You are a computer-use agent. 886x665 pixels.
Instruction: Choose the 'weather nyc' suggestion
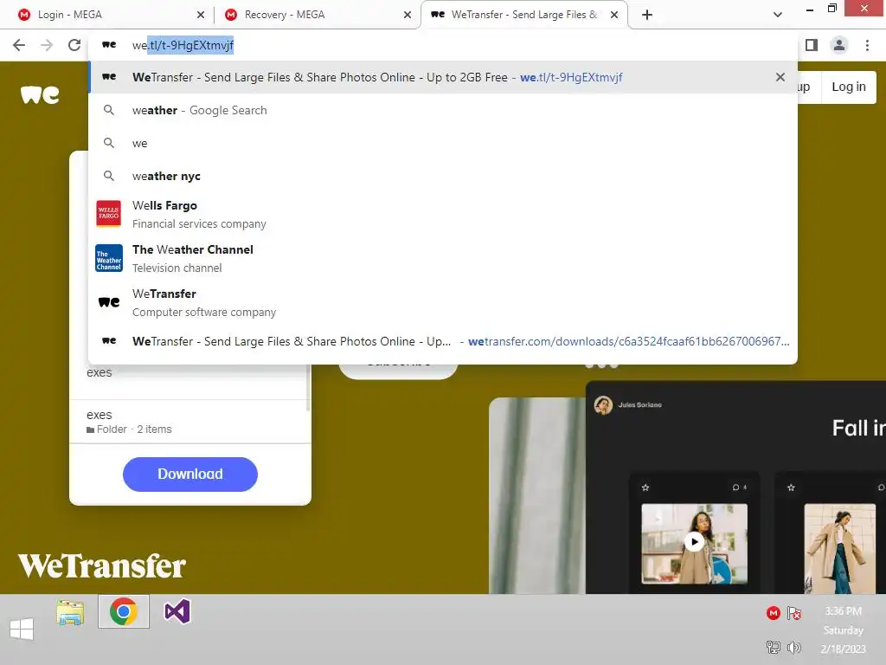point(443,176)
